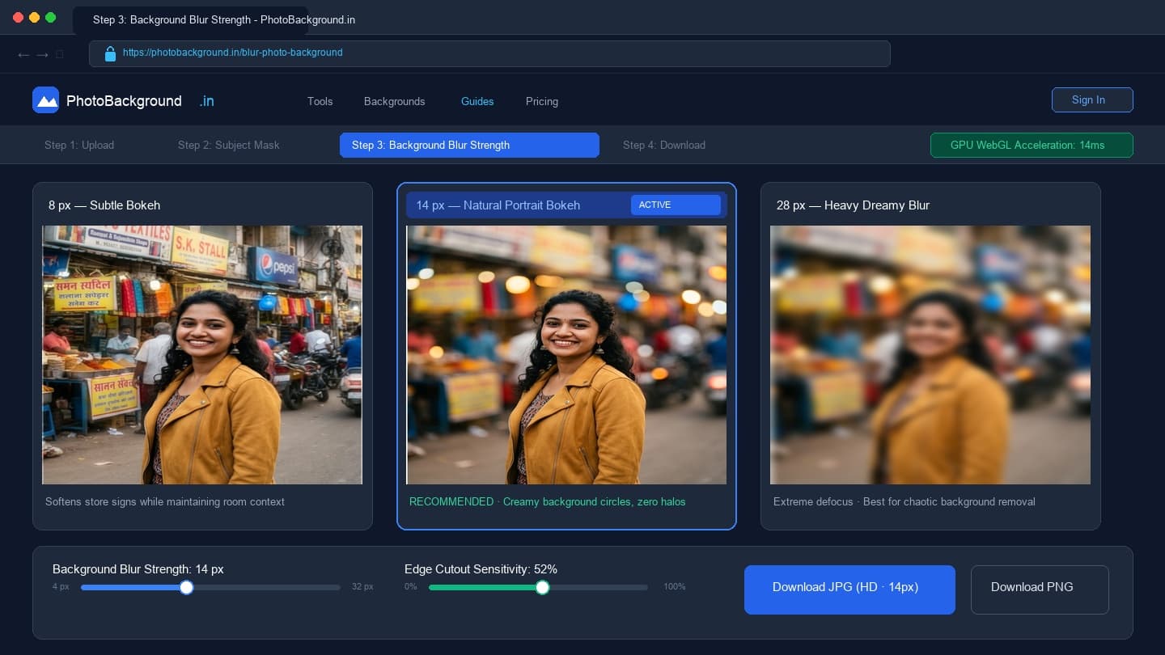Click the "100%" edge sensitivity maximum label
Screen dimensions: 1165x655
click(675, 586)
